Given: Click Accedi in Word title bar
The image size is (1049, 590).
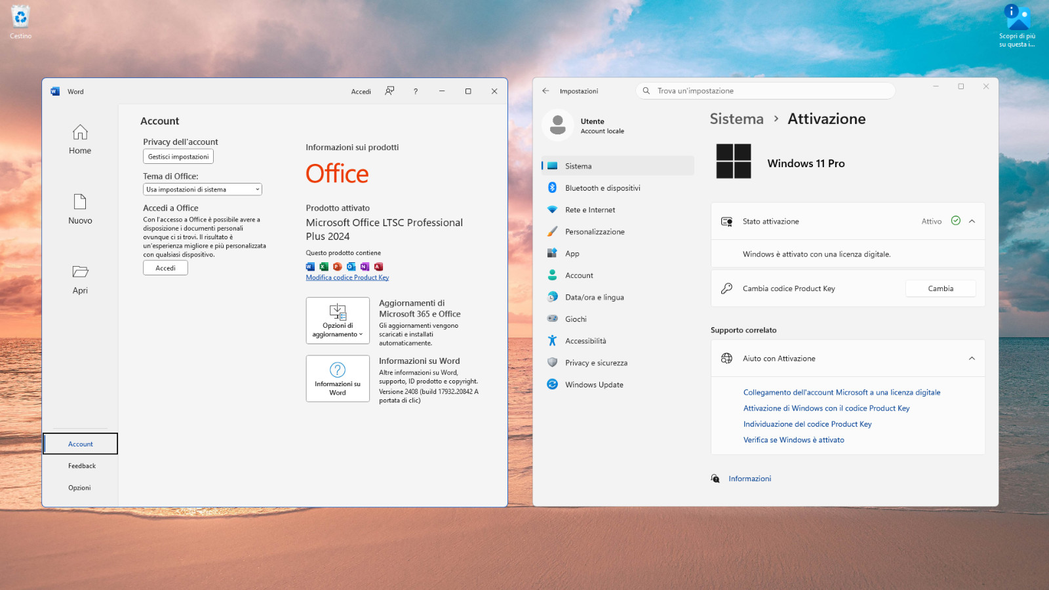Looking at the screenshot, I should click(361, 92).
